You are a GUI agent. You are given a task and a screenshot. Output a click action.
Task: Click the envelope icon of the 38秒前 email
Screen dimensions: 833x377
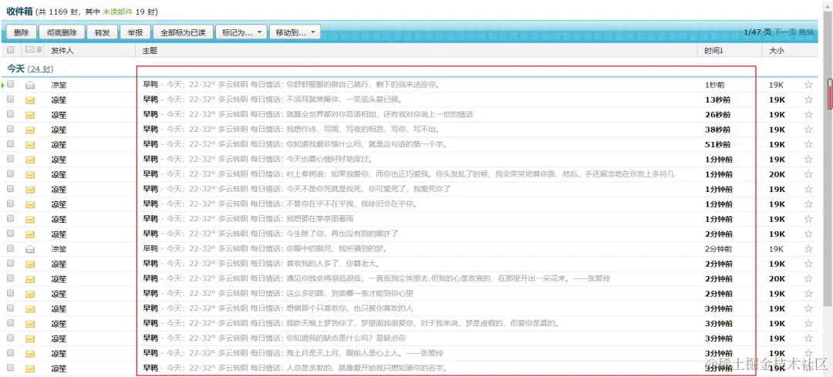[x=30, y=130]
